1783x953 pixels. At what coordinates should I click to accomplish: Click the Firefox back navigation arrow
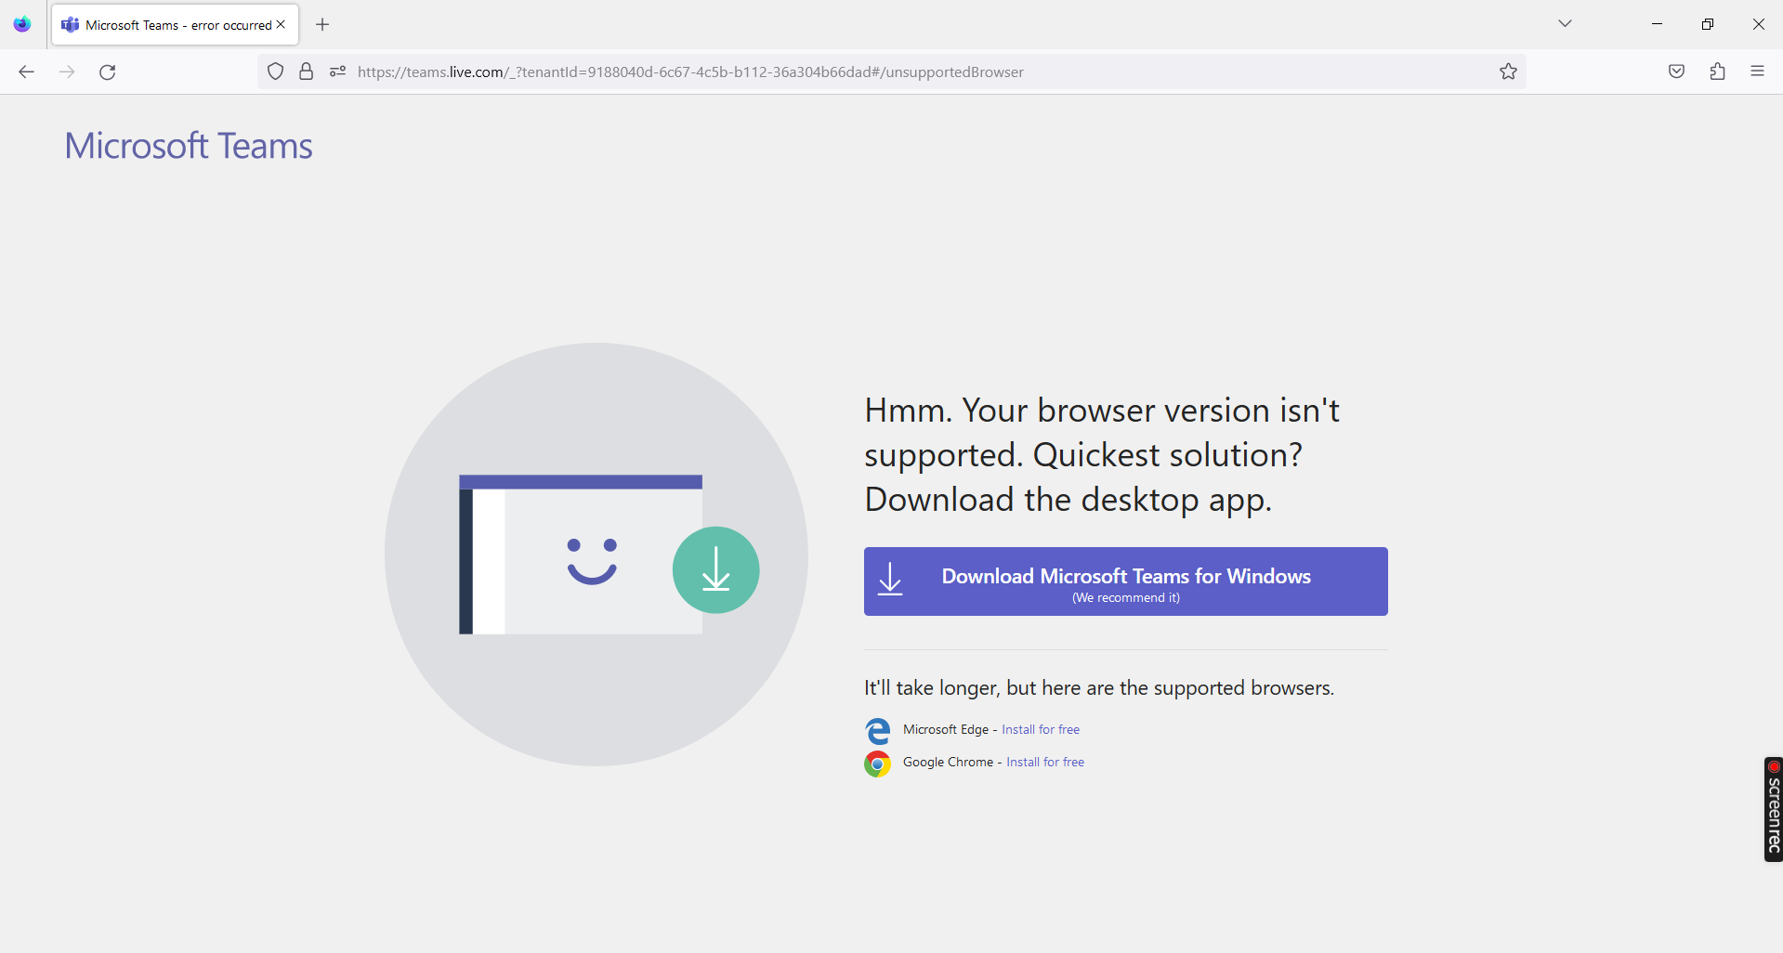coord(26,72)
